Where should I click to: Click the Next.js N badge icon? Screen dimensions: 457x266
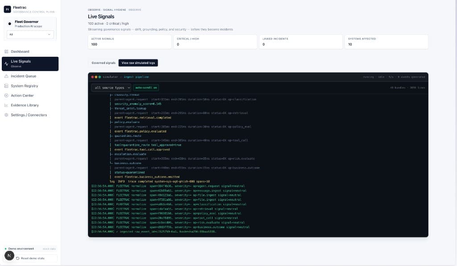tap(9, 256)
